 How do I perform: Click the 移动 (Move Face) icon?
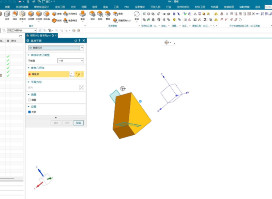pos(93,14)
